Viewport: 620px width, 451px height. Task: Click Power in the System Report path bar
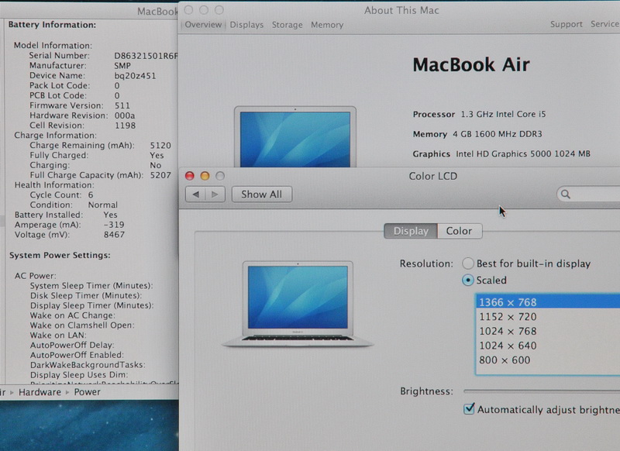click(88, 392)
